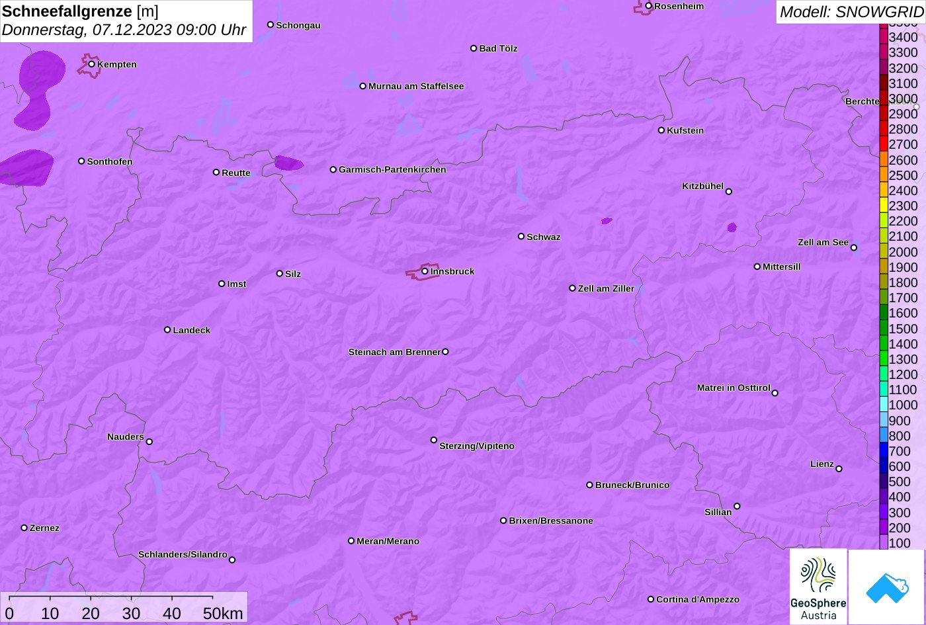926x625 pixels.
Task: Select the Sillian location marker
Action: 737,507
